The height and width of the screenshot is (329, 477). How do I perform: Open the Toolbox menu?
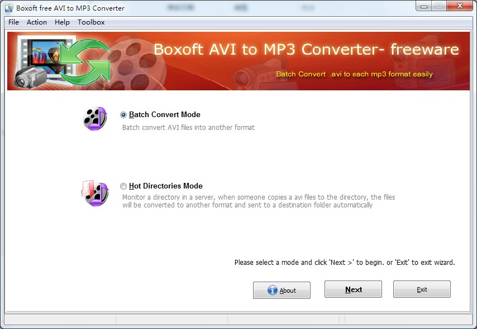(x=91, y=22)
